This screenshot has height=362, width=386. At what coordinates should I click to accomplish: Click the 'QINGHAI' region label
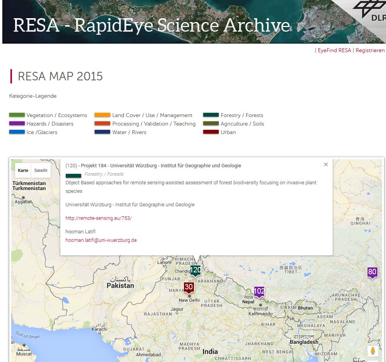(x=360, y=223)
